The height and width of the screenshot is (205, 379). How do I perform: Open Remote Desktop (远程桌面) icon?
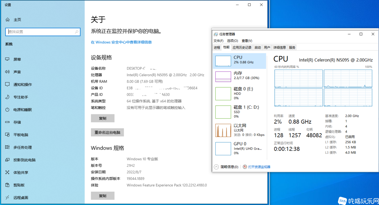[8, 197]
